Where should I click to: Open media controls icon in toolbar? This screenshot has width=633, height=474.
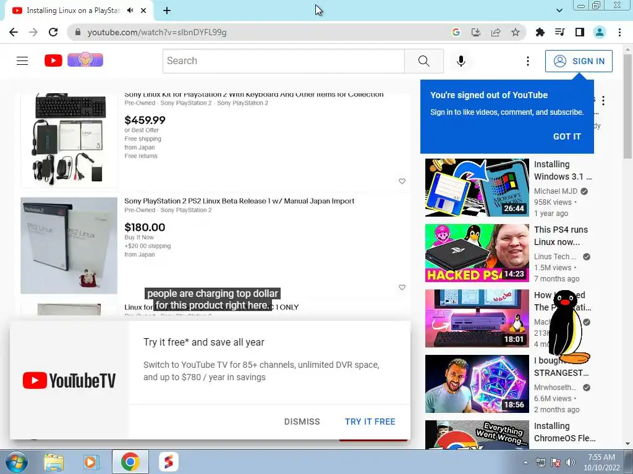tap(560, 32)
